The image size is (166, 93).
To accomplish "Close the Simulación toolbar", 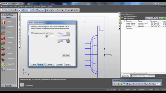I will pyautogui.click(x=160, y=81).
